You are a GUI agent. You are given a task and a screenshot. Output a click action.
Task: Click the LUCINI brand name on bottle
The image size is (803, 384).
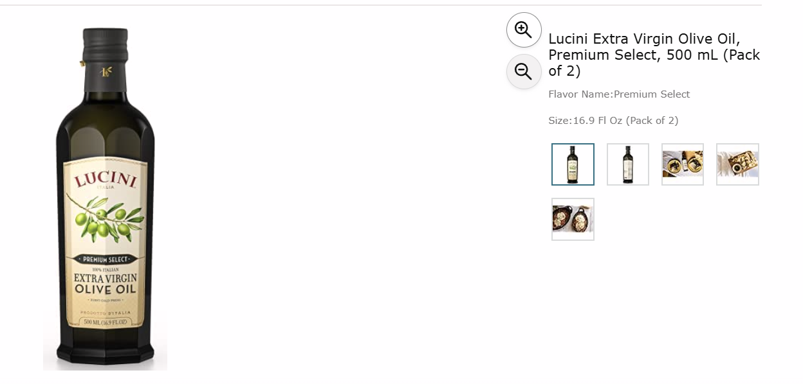click(106, 179)
